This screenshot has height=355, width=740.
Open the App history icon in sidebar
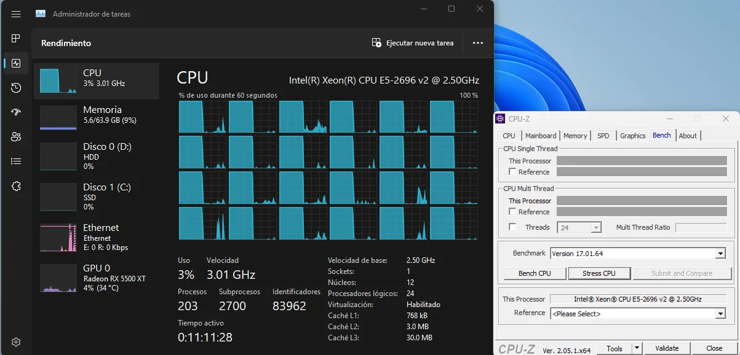coord(16,88)
